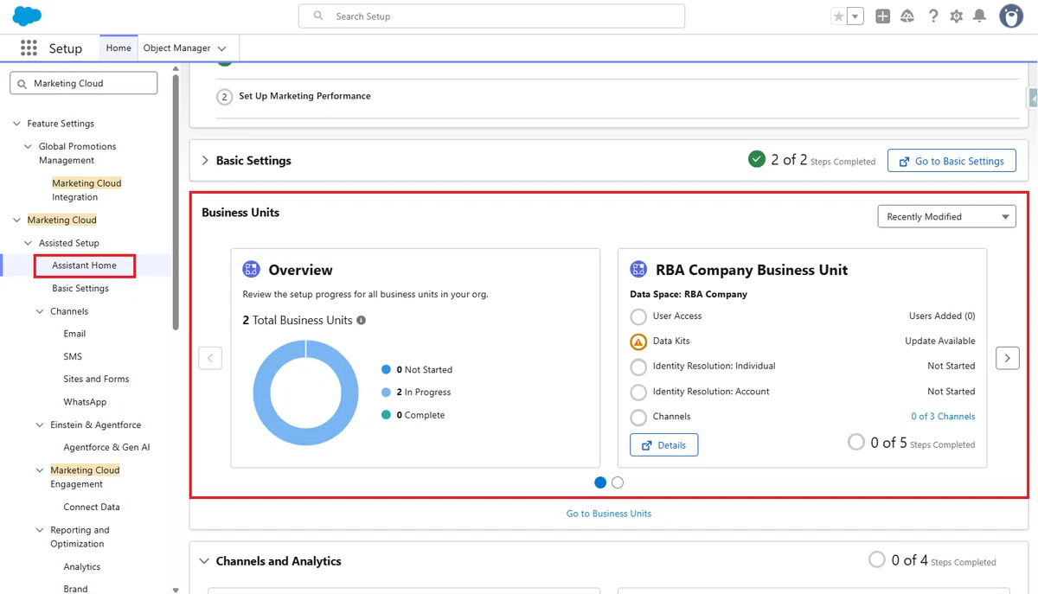Go to the previous business unit card
This screenshot has width=1038, height=594.
click(x=210, y=358)
